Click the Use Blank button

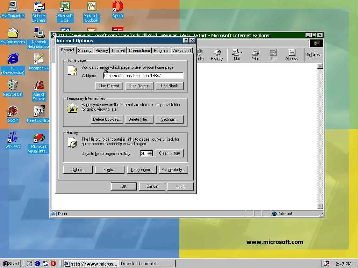(x=170, y=86)
